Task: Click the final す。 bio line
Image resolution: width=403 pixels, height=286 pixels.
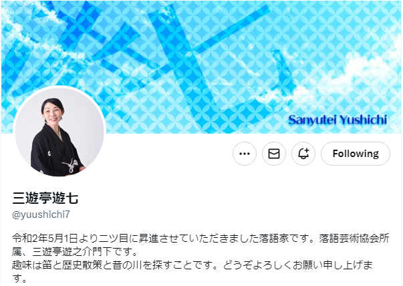Action: coord(19,278)
